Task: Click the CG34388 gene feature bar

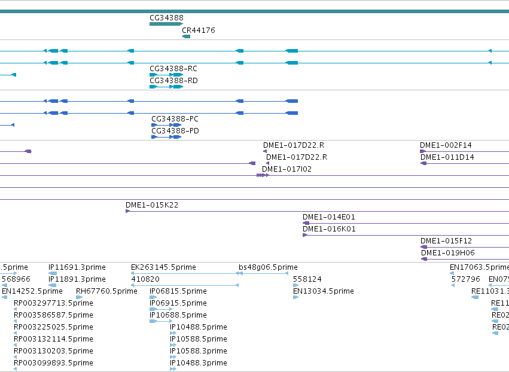Action: 166,24
